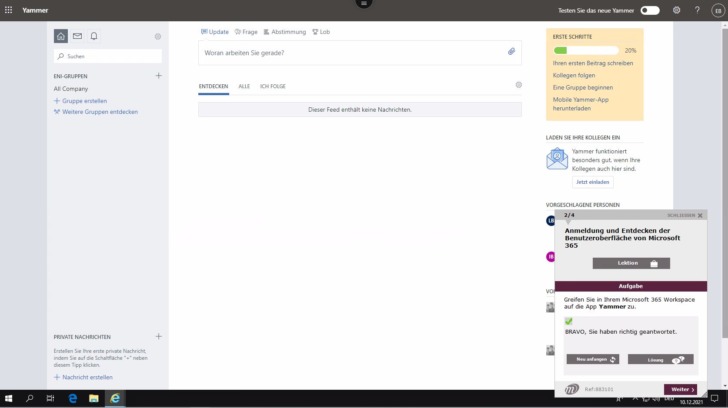Switch to the Alle feed tab
This screenshot has width=728, height=408.
pyautogui.click(x=244, y=86)
